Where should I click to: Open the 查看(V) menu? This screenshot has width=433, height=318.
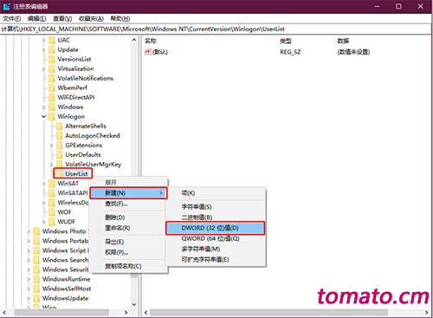(x=62, y=19)
